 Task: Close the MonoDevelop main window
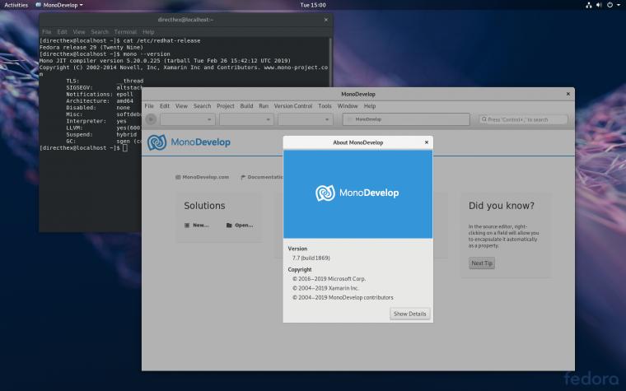568,94
